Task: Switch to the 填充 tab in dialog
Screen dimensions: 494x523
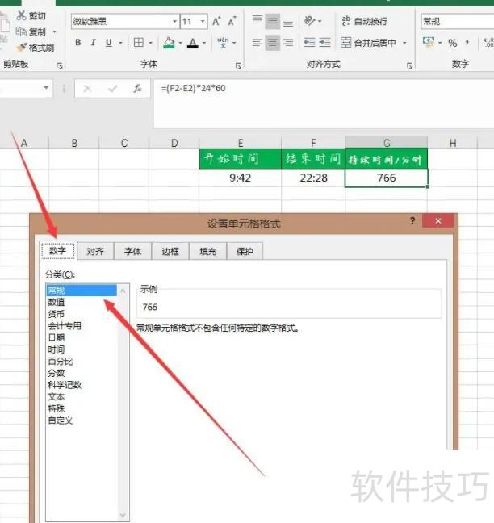Action: (x=207, y=251)
